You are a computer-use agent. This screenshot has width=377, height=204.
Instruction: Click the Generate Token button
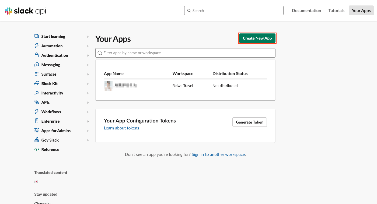[250, 122]
